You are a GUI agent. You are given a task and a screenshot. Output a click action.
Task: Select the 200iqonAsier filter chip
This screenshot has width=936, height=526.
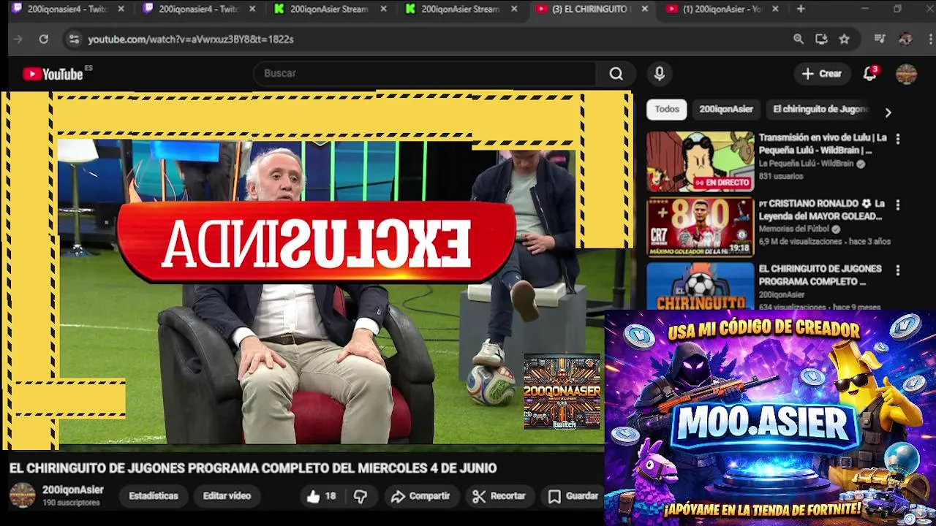tap(726, 110)
